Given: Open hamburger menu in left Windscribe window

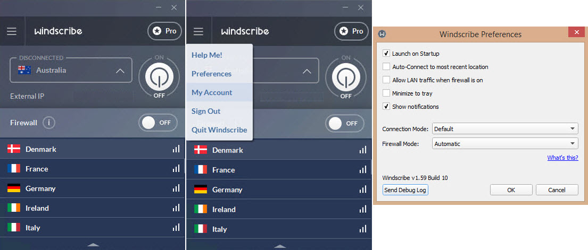Looking at the screenshot, I should [x=12, y=31].
